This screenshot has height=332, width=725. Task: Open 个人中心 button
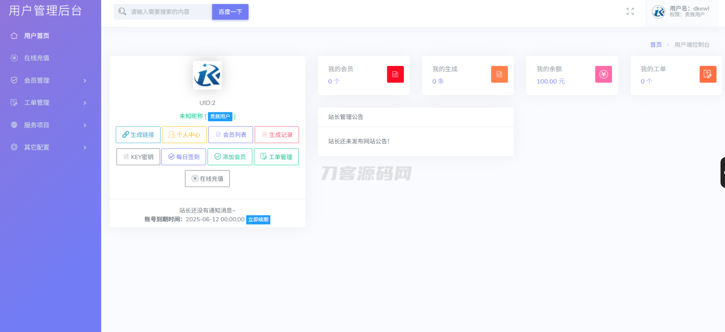184,135
